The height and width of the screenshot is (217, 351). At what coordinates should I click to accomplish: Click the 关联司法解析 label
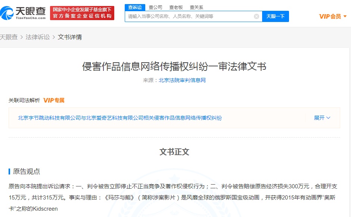tap(24, 100)
